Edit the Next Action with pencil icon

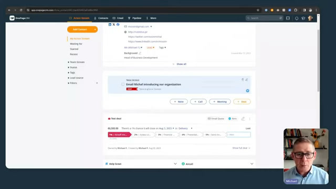tap(247, 80)
